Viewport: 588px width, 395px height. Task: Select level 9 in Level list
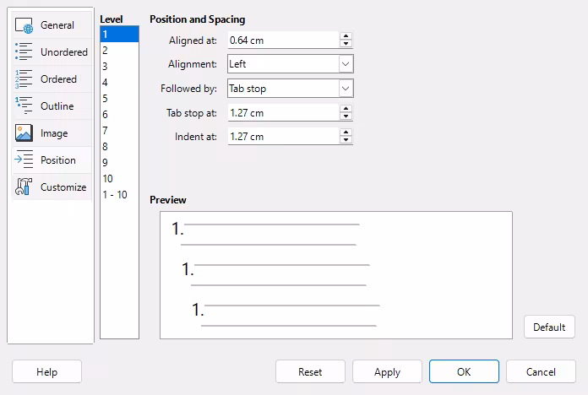(x=120, y=162)
